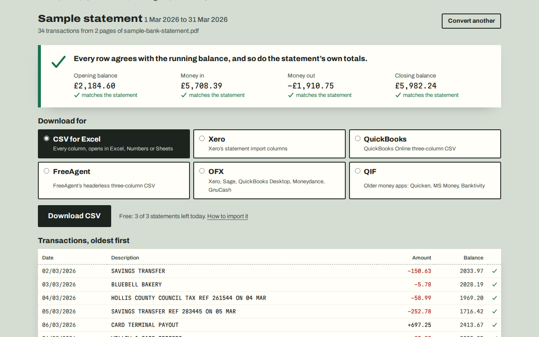
Task: Click the money out value −£1,910.75
Action: (311, 86)
